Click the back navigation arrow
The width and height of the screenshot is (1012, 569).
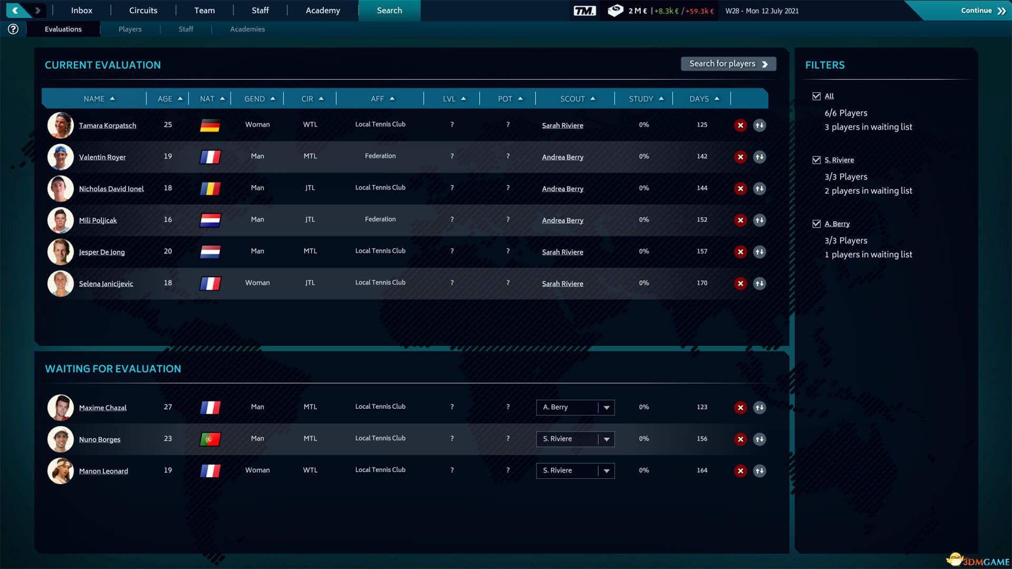15,11
